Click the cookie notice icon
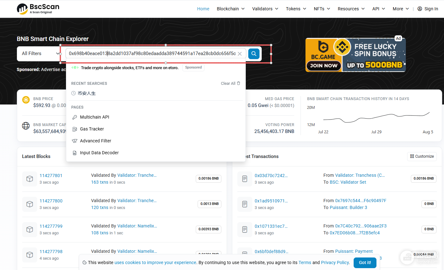 (x=84, y=263)
